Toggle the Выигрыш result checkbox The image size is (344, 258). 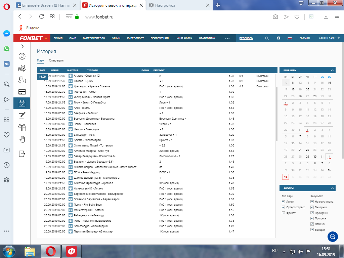coord(312,207)
